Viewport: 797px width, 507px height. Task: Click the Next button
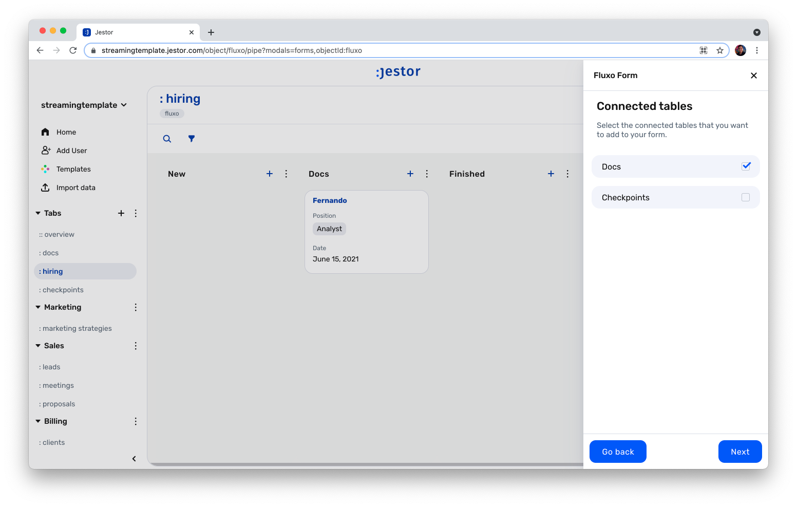[x=740, y=452]
